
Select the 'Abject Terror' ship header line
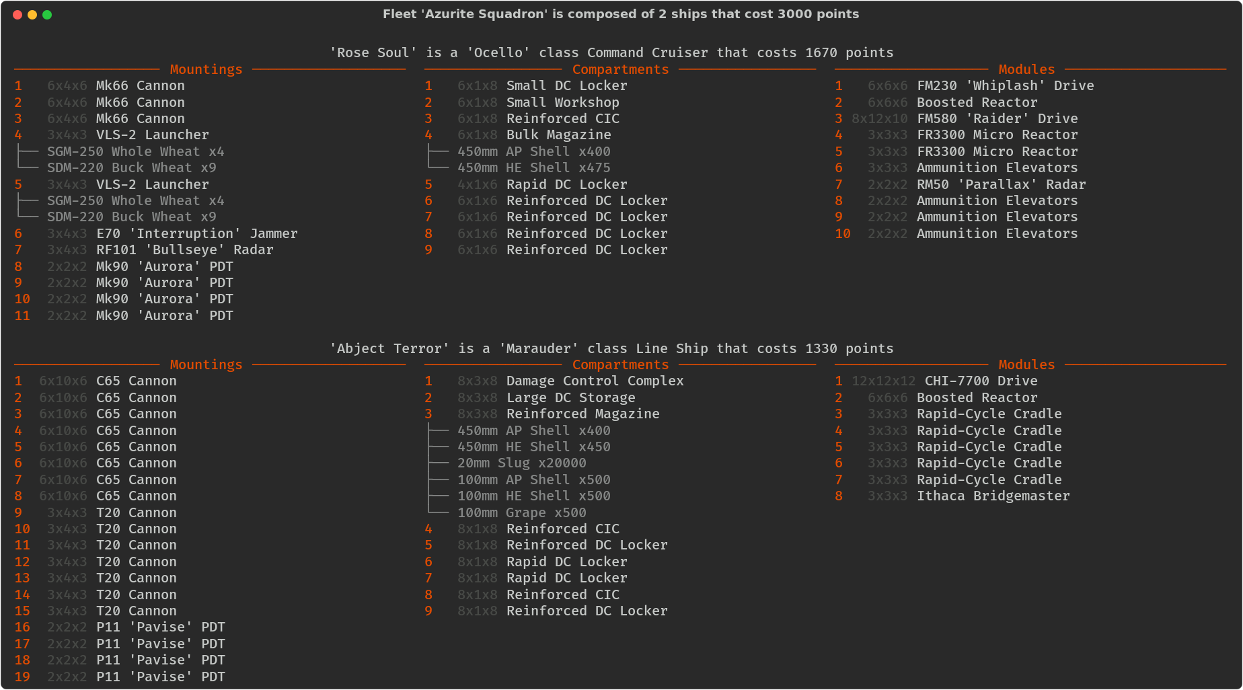tap(611, 348)
